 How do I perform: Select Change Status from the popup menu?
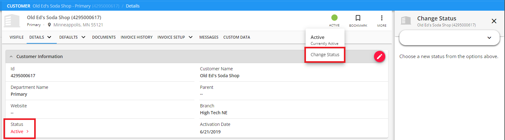point(325,55)
